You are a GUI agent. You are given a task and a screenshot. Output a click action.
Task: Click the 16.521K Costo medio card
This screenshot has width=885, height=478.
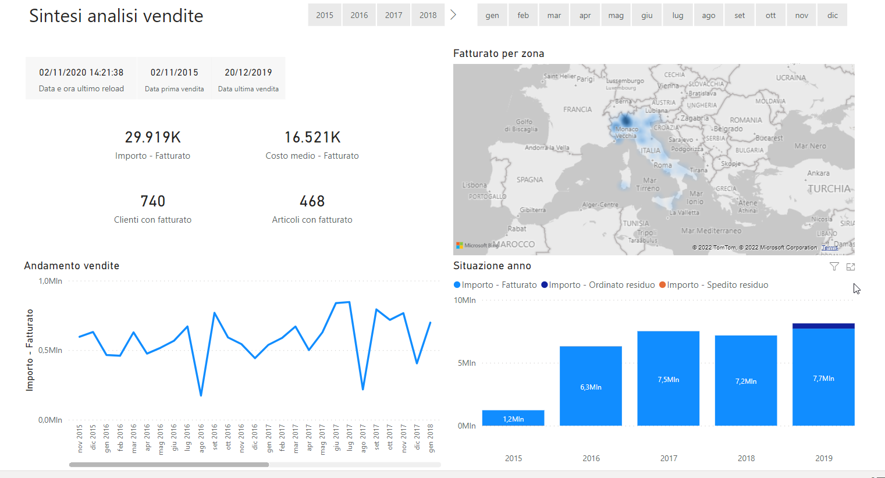point(312,145)
